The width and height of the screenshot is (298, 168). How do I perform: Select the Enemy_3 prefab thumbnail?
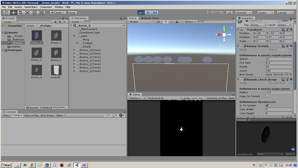coord(56,53)
